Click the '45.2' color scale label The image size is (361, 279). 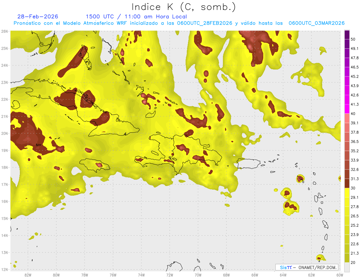355,76
